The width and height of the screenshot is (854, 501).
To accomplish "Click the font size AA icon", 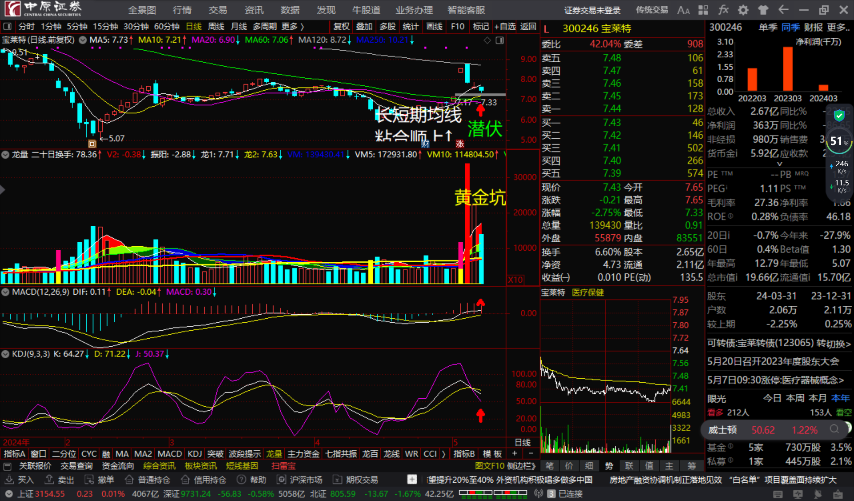I will pos(683,10).
